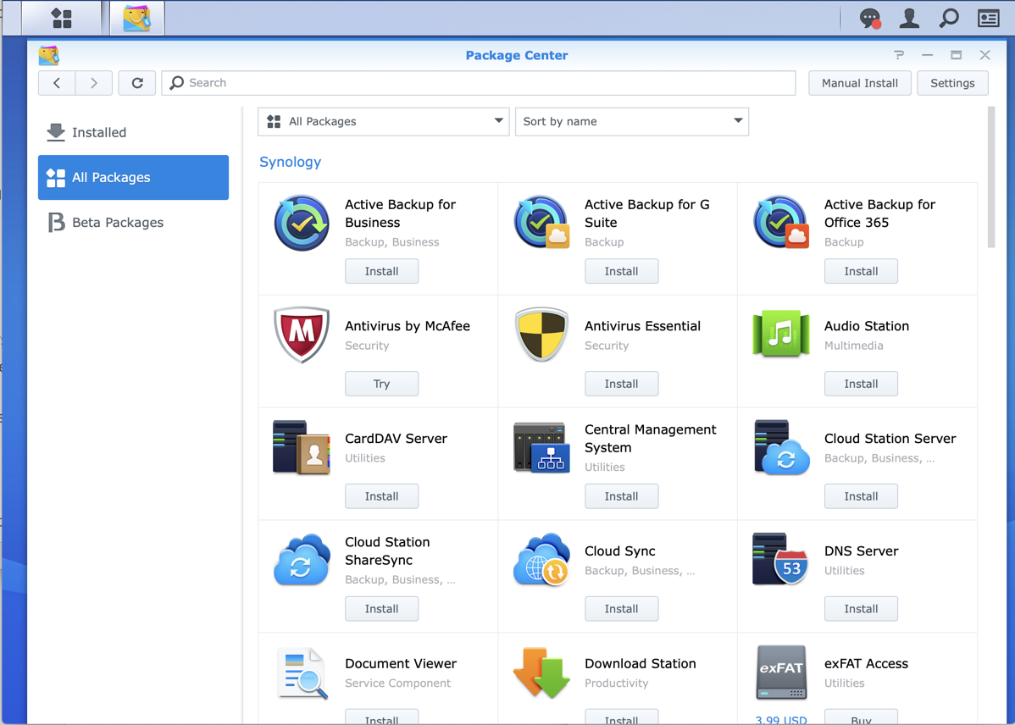Expand the All Packages filter dropdown
The image size is (1015, 725).
[383, 122]
